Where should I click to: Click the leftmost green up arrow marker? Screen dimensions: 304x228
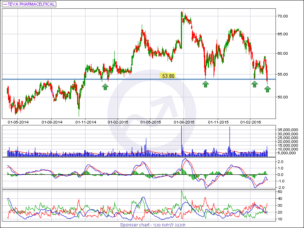click(x=105, y=87)
